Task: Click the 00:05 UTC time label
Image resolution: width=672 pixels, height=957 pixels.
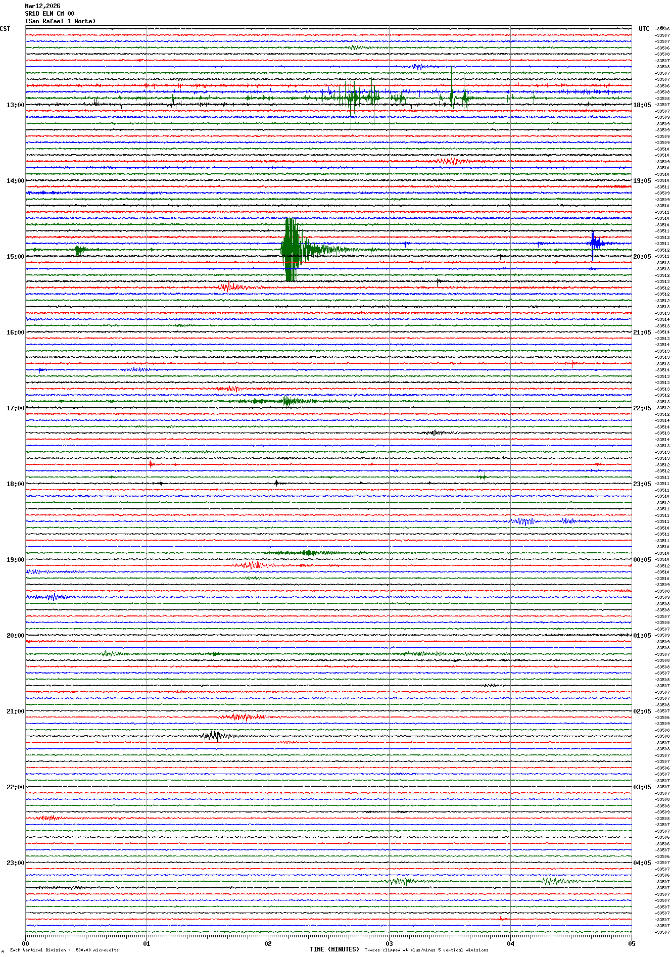Action: 642,560
